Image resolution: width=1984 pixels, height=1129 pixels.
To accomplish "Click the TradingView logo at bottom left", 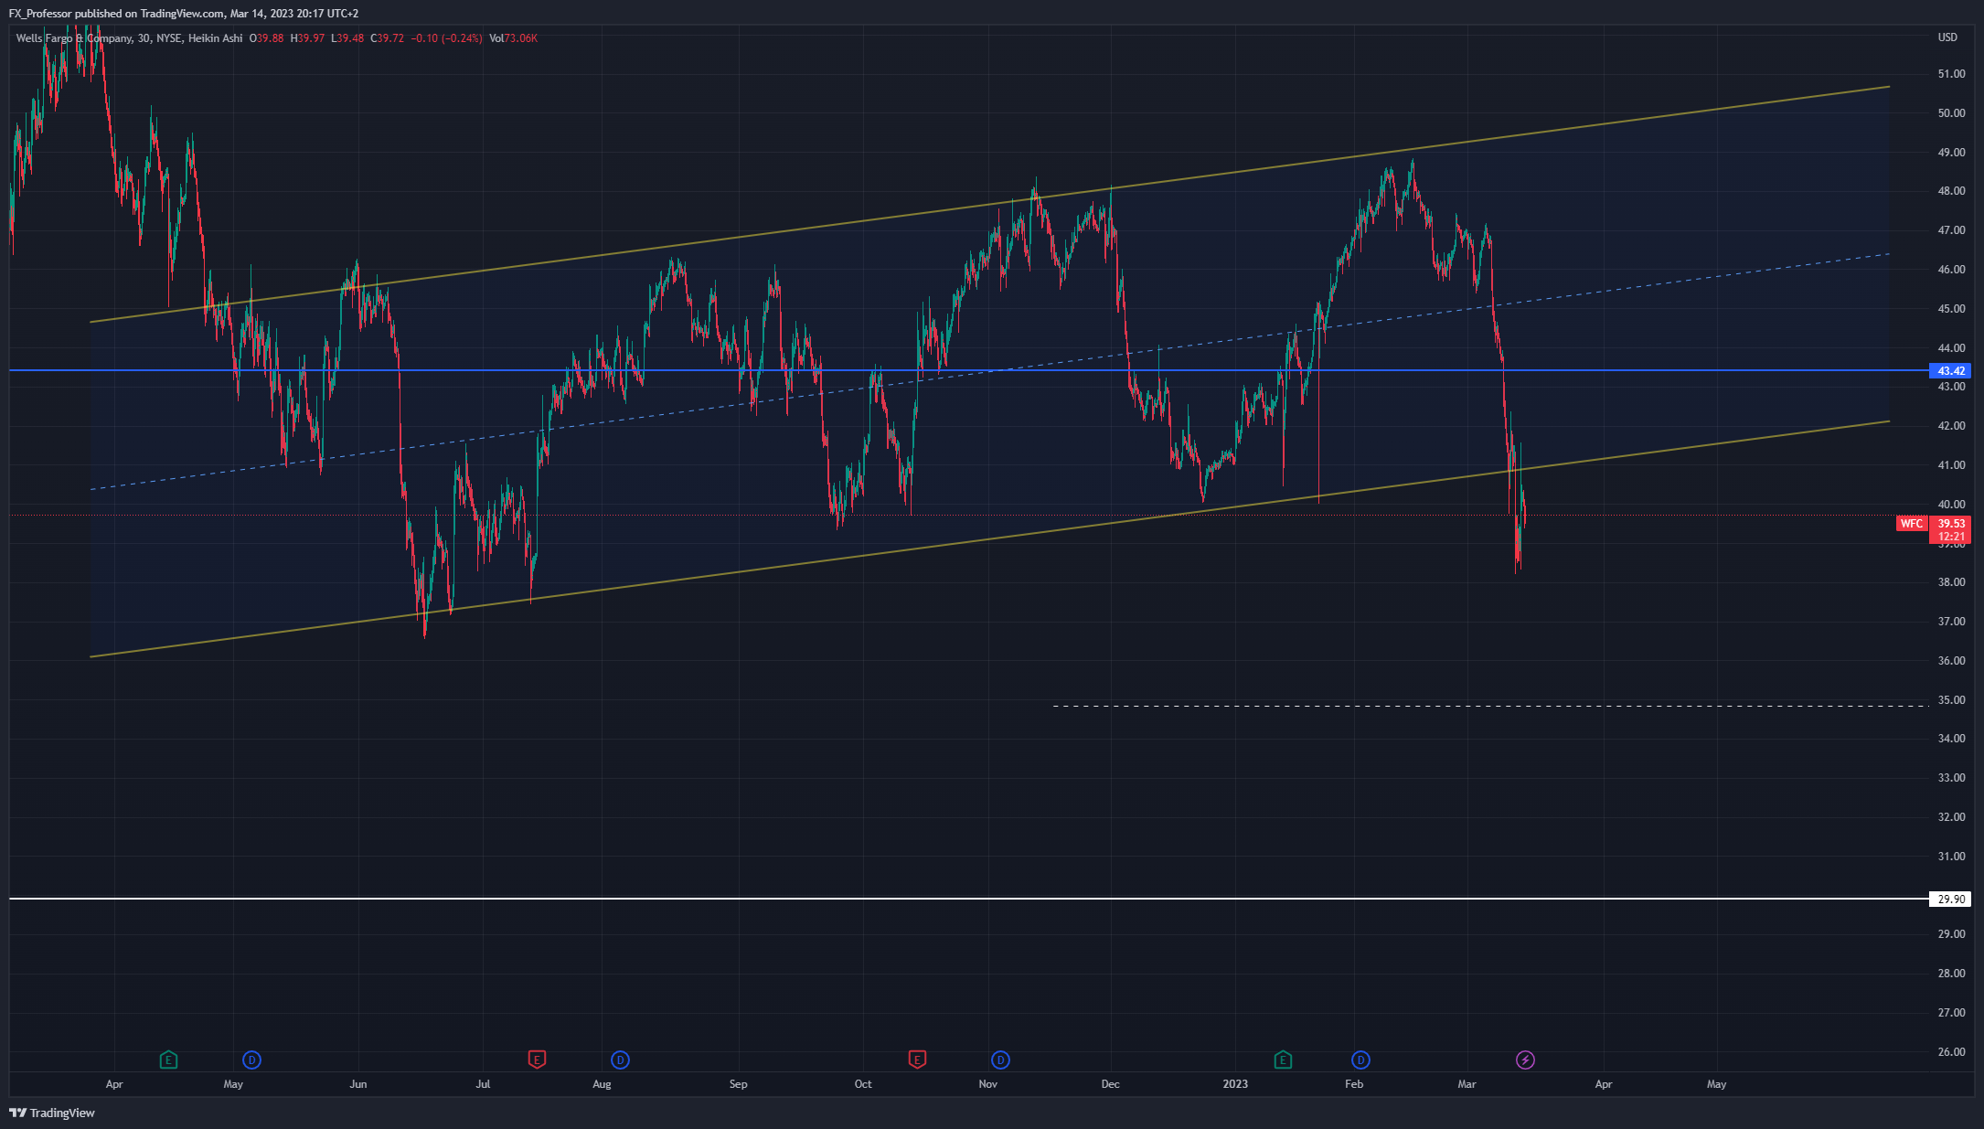I will coord(52,1113).
